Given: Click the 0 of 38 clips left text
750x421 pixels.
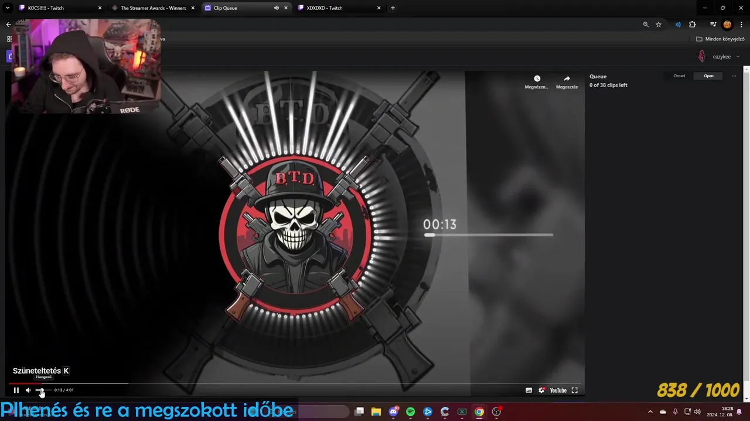Looking at the screenshot, I should 608,85.
